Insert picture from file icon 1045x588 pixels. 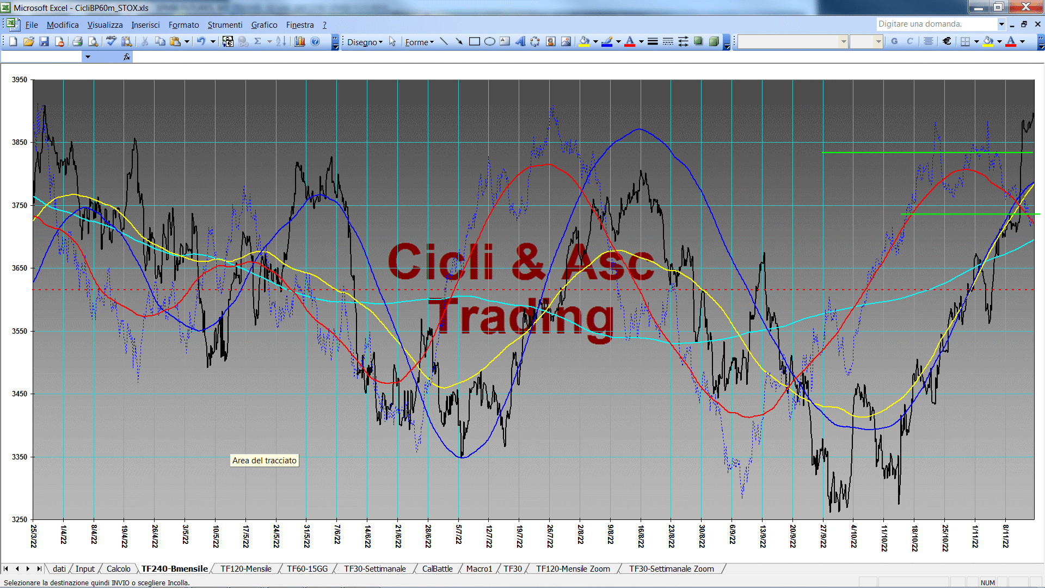pyautogui.click(x=566, y=41)
